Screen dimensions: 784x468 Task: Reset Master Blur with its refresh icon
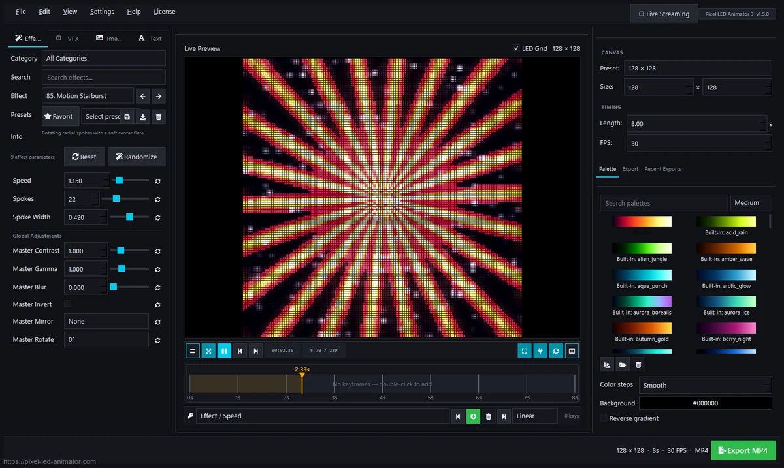point(158,287)
